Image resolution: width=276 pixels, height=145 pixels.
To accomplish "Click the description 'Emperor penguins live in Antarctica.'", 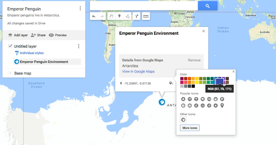I will click(33, 15).
